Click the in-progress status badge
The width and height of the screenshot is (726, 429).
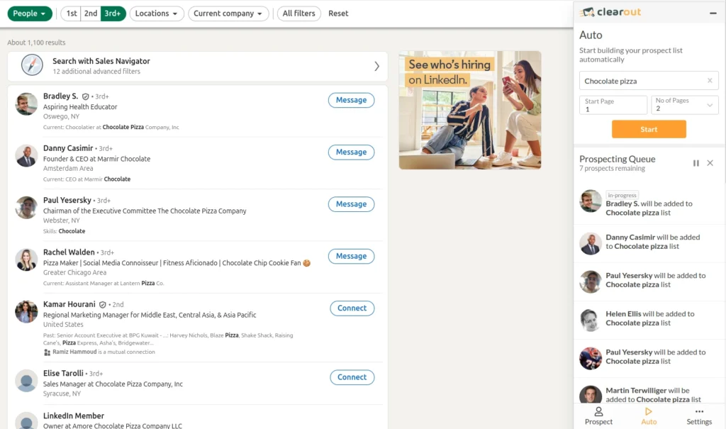pos(622,195)
